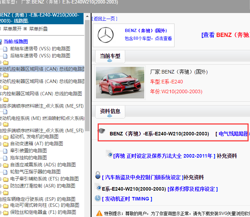Click document icon beside 拖车挂钩的电路图
This screenshot has height=217, width=250.
click(5, 158)
